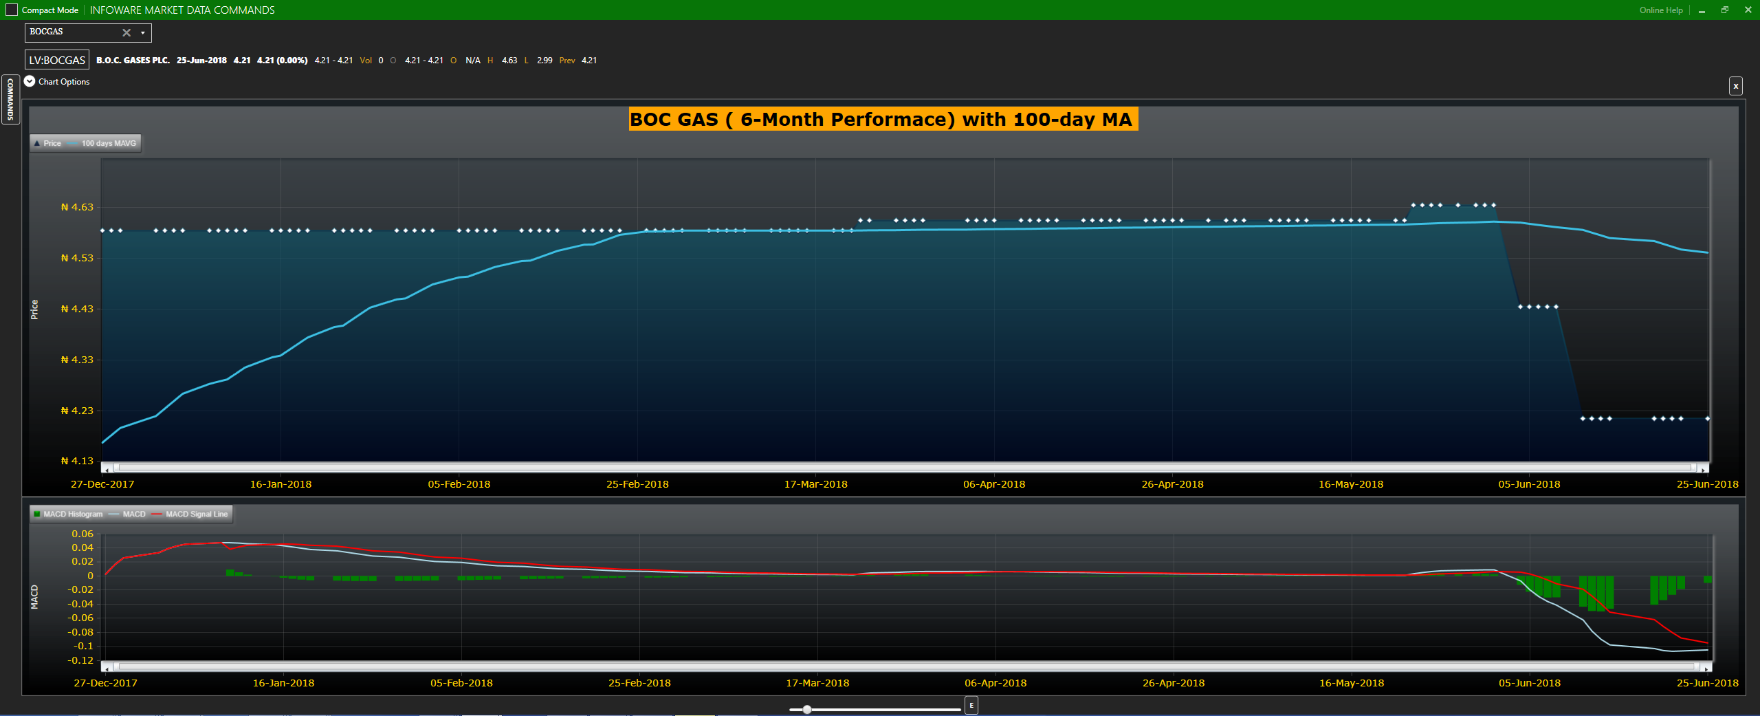Expand the Chart Options chevron
The image size is (1760, 716).
pos(30,81)
